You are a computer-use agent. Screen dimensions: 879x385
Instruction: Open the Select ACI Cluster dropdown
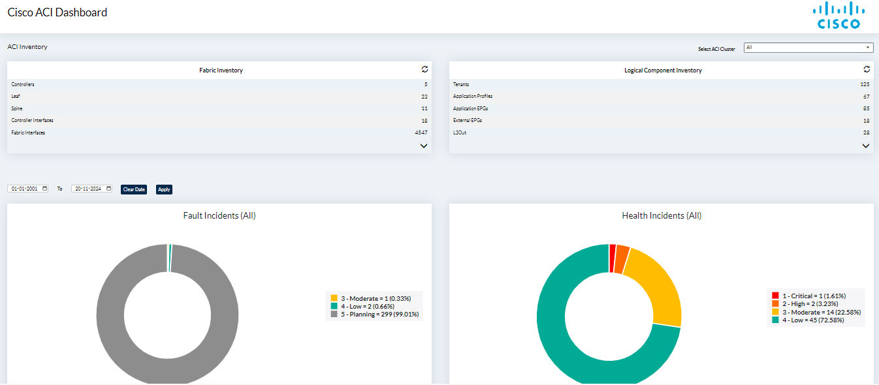(808, 48)
